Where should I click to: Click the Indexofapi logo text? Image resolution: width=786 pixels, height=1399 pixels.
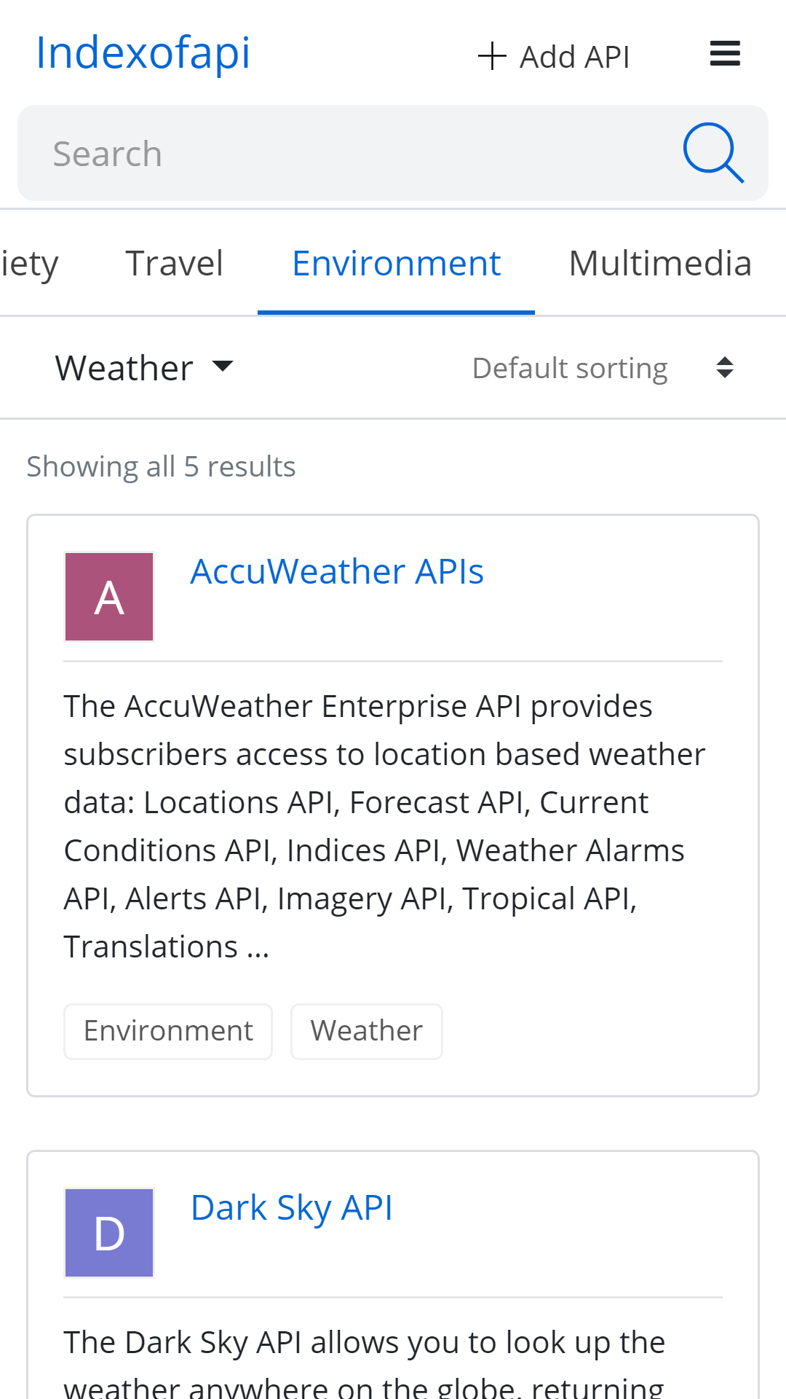(x=143, y=51)
